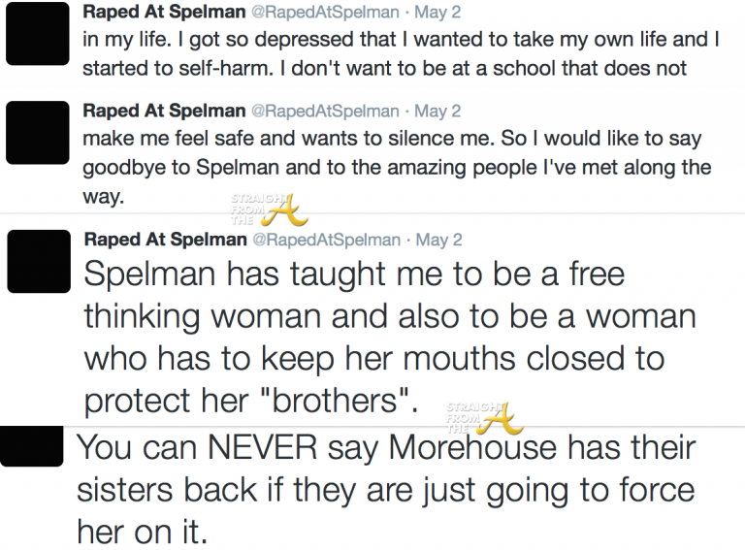Open the avatar next to "make me feel safe" tweet
Screen dimensions: 745x550
click(x=38, y=131)
